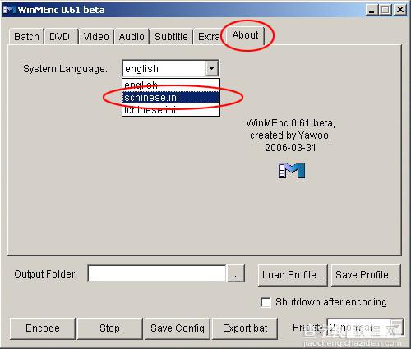Image resolution: width=411 pixels, height=349 pixels.
Task: Click the Load Profile... button
Action: pyautogui.click(x=293, y=275)
